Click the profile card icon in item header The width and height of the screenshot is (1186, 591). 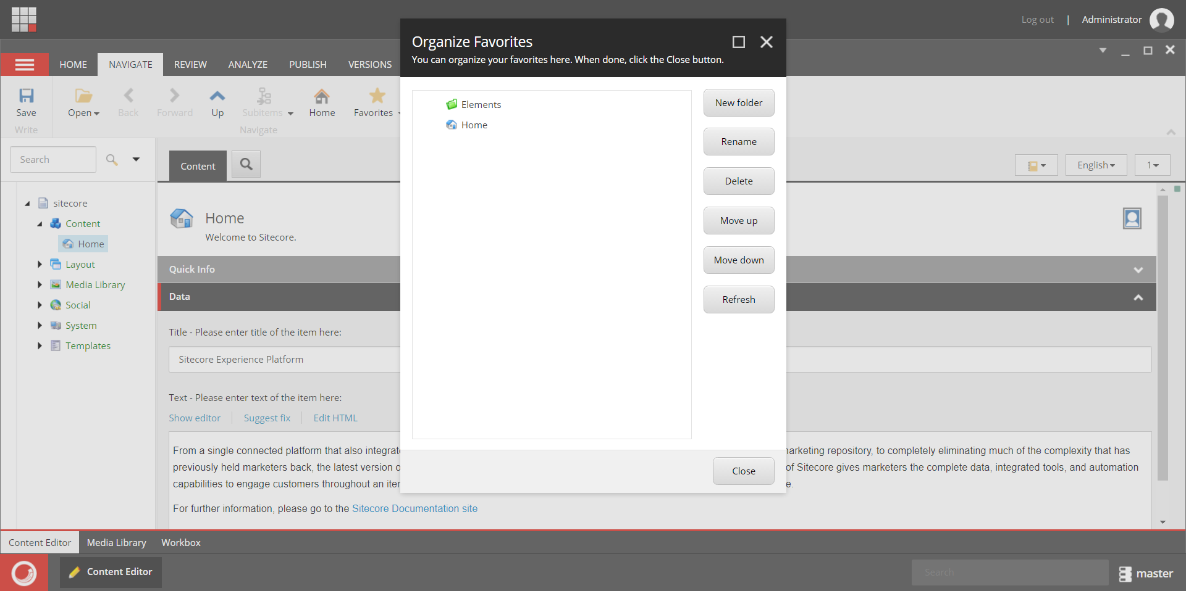click(1132, 218)
